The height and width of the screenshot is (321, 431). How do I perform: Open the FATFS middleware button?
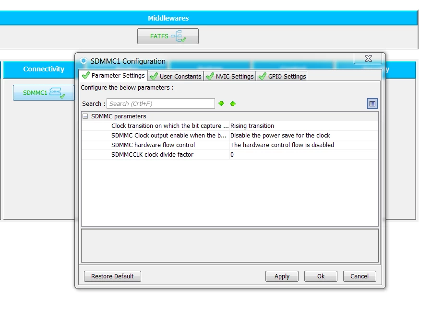click(x=168, y=36)
